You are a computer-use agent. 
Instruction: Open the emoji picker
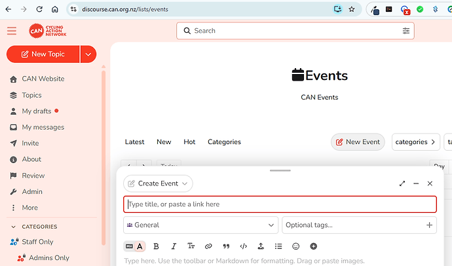(x=295, y=246)
